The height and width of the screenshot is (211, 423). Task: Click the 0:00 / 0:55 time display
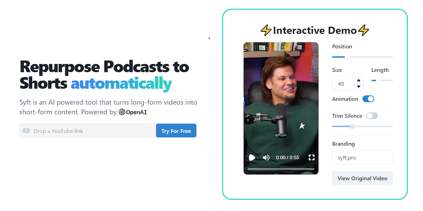[288, 157]
